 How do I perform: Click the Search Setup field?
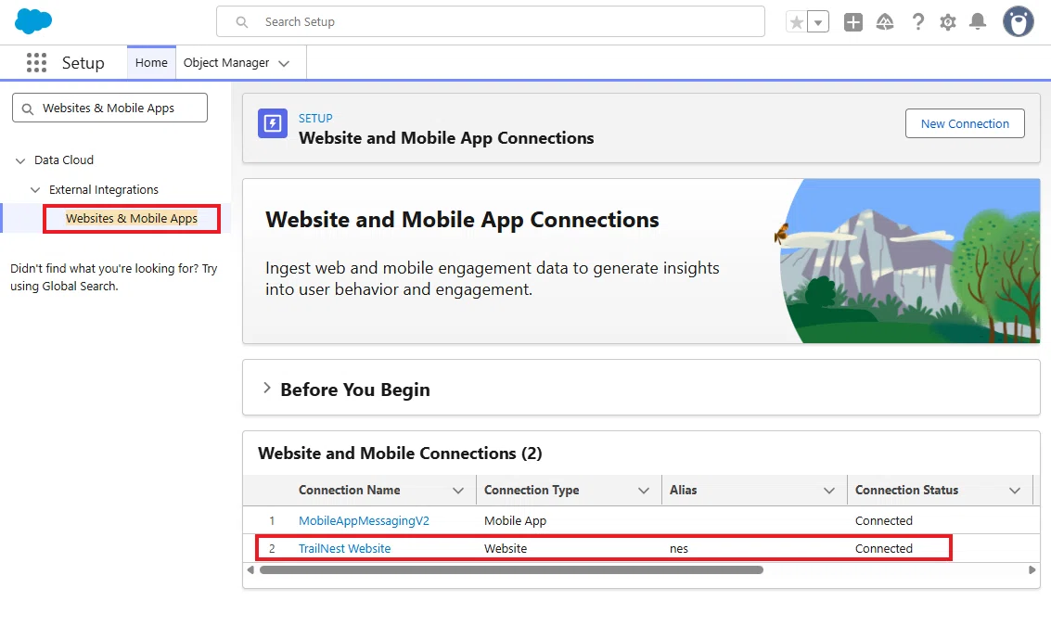click(x=491, y=21)
